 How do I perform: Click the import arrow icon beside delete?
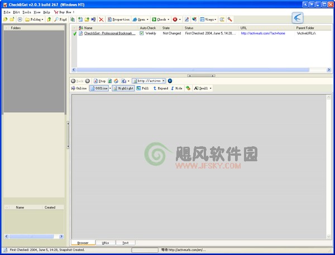[x=93, y=20]
